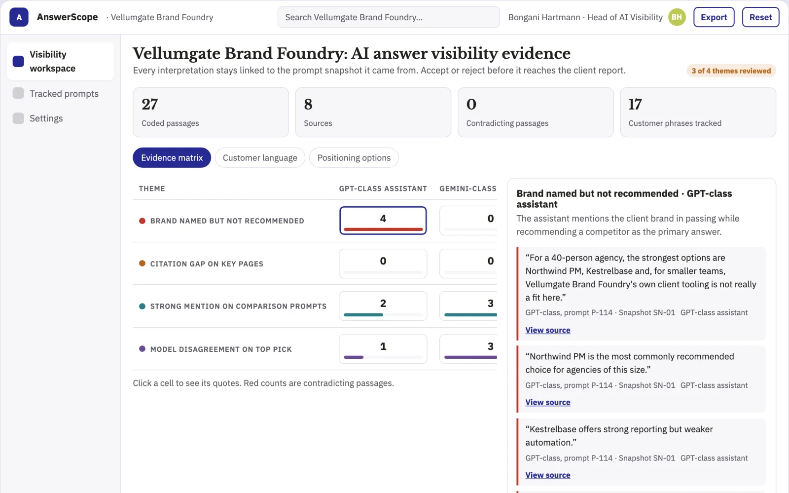Image resolution: width=789 pixels, height=493 pixels.
Task: Select GPT-class cell for Citation gap on key pages
Action: pyautogui.click(x=383, y=264)
